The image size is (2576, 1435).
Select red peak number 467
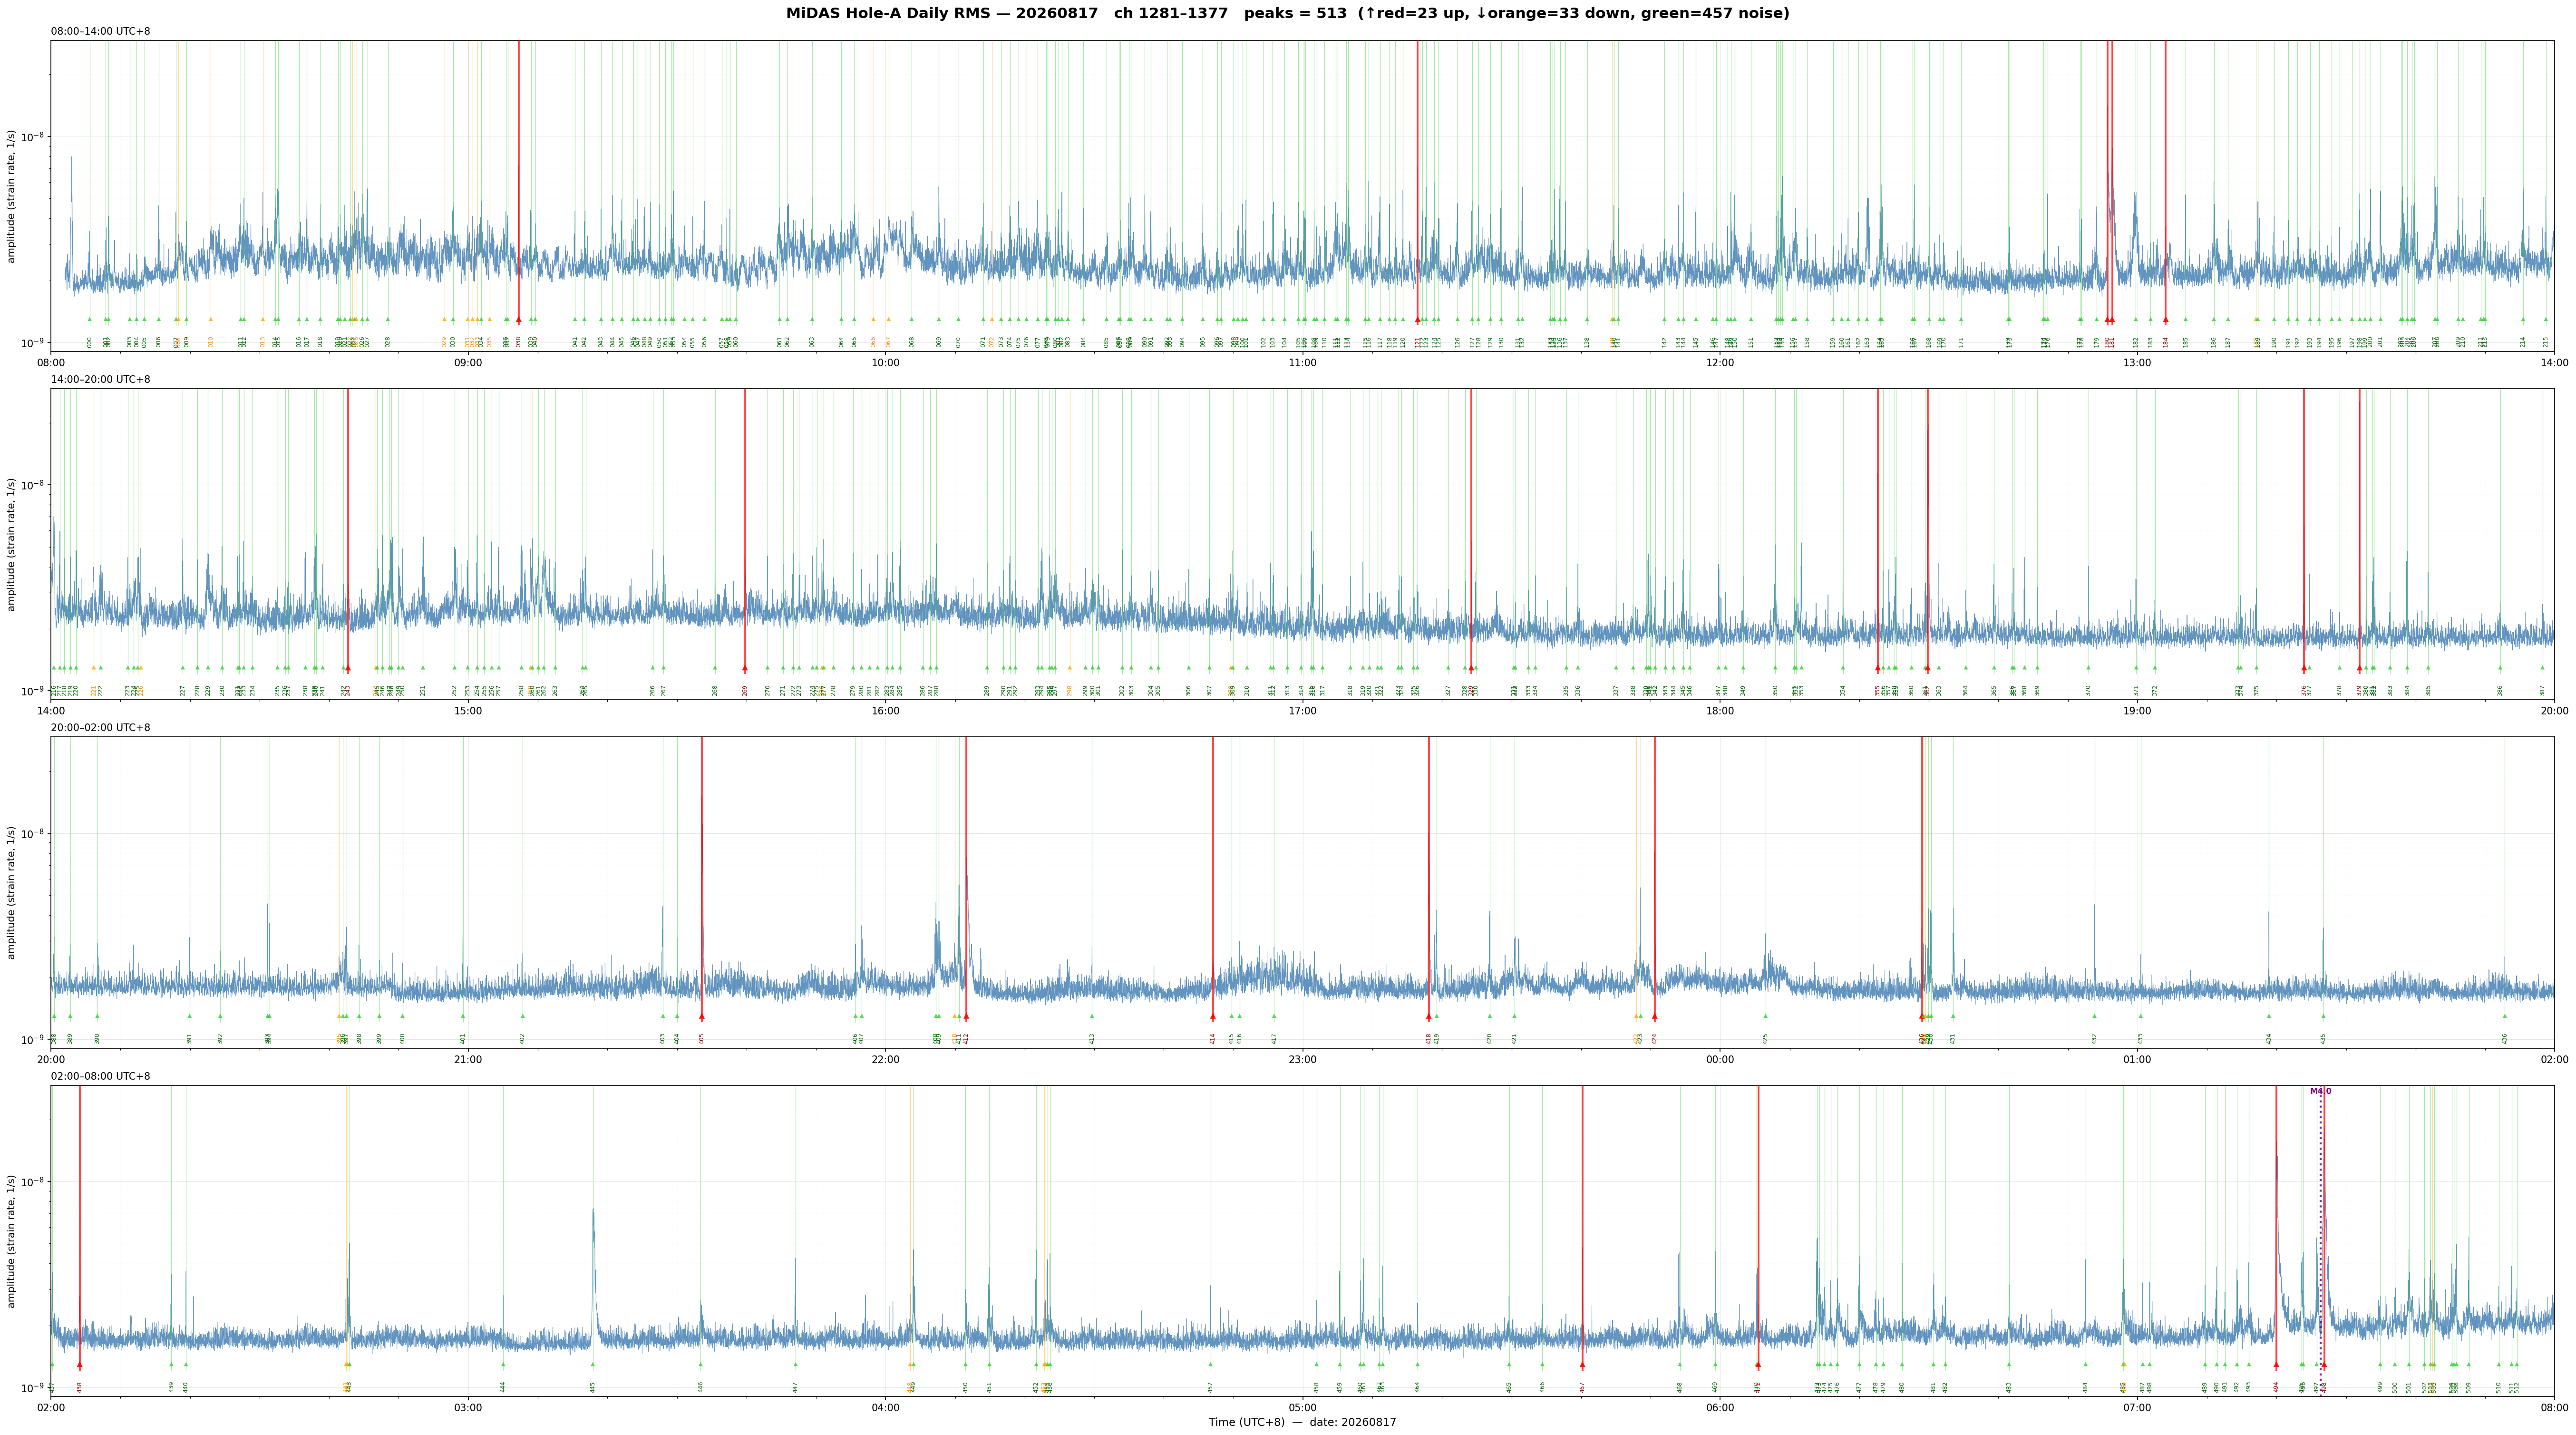coord(1582,1387)
